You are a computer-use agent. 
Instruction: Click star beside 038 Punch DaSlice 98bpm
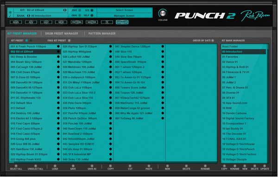tap(110, 118)
